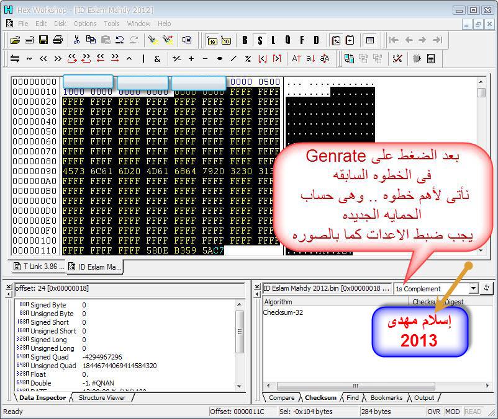
Task: Apply the Inverse Bits tilde operation
Action: [x=29, y=59]
